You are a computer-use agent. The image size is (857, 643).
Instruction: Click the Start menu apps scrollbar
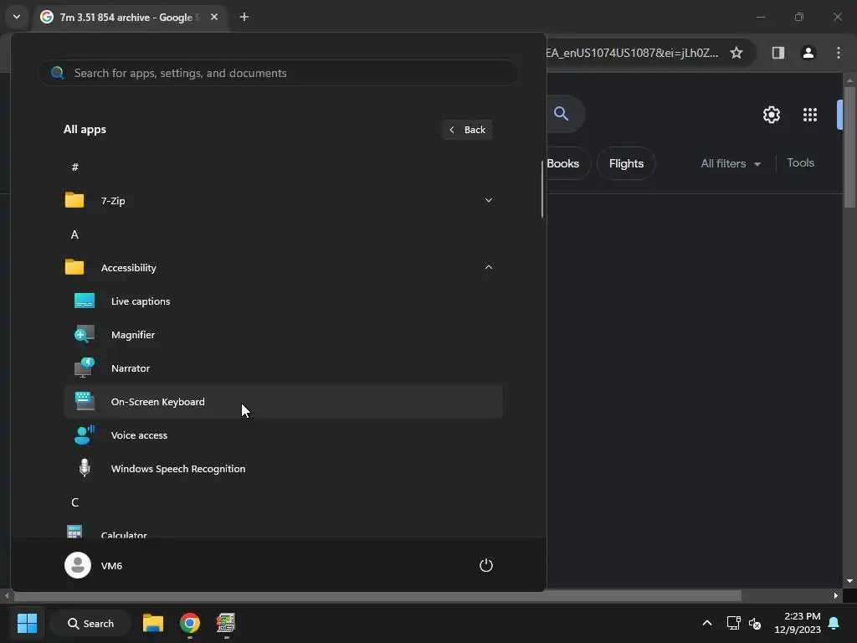click(x=542, y=189)
